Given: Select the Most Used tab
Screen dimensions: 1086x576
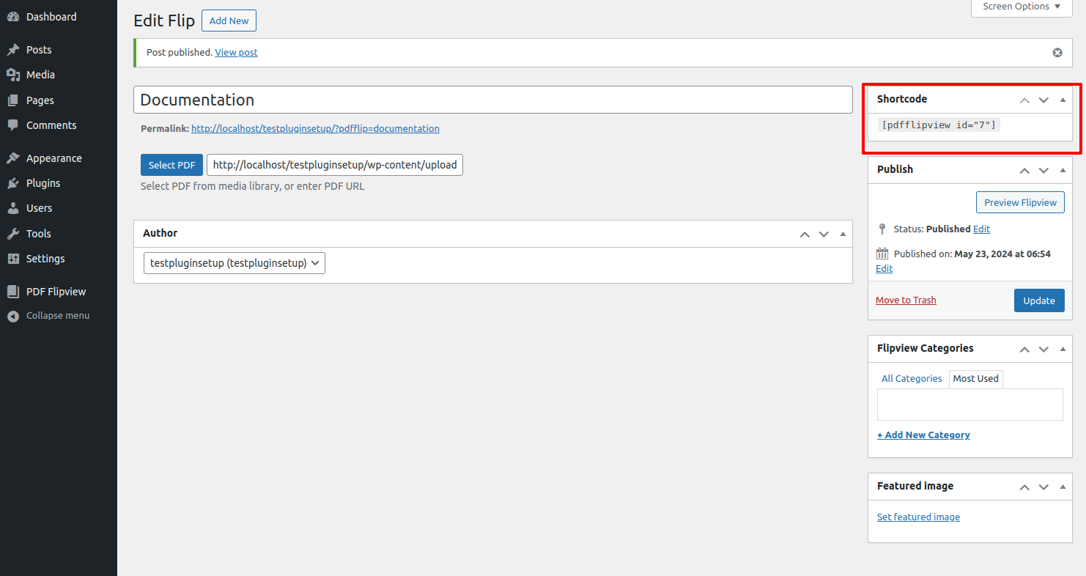Looking at the screenshot, I should (x=975, y=379).
